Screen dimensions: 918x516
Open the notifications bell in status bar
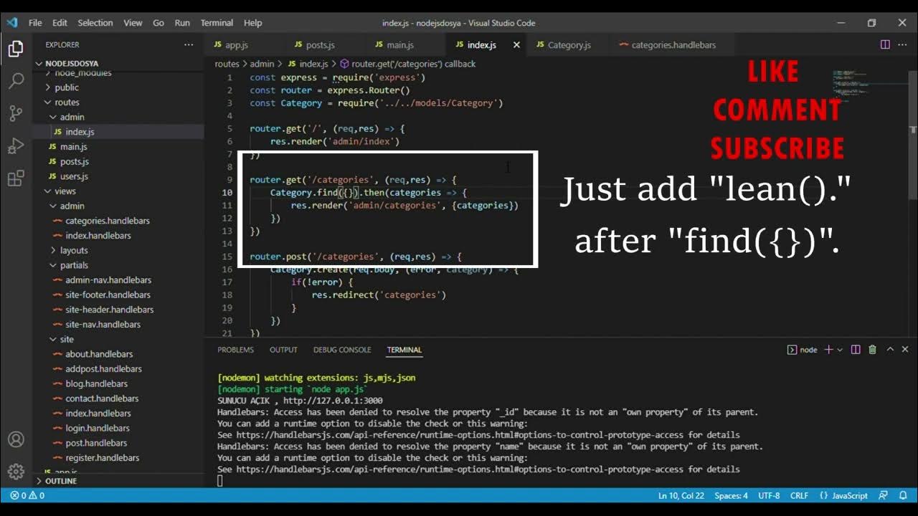click(x=902, y=495)
